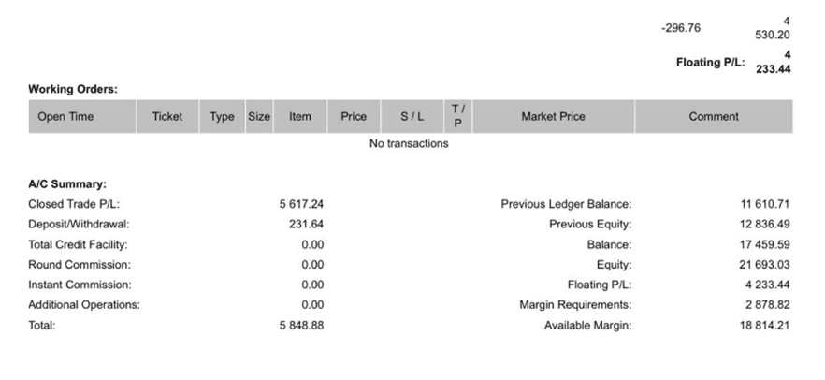
Task: Click the S / L column header
Action: 412,117
